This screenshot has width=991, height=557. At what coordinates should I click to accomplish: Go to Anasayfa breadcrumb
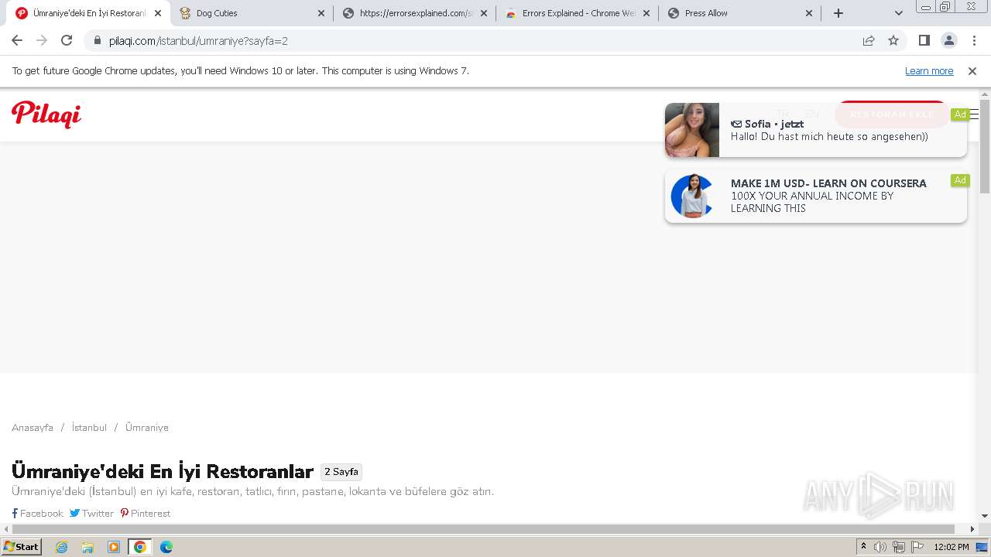pyautogui.click(x=33, y=428)
